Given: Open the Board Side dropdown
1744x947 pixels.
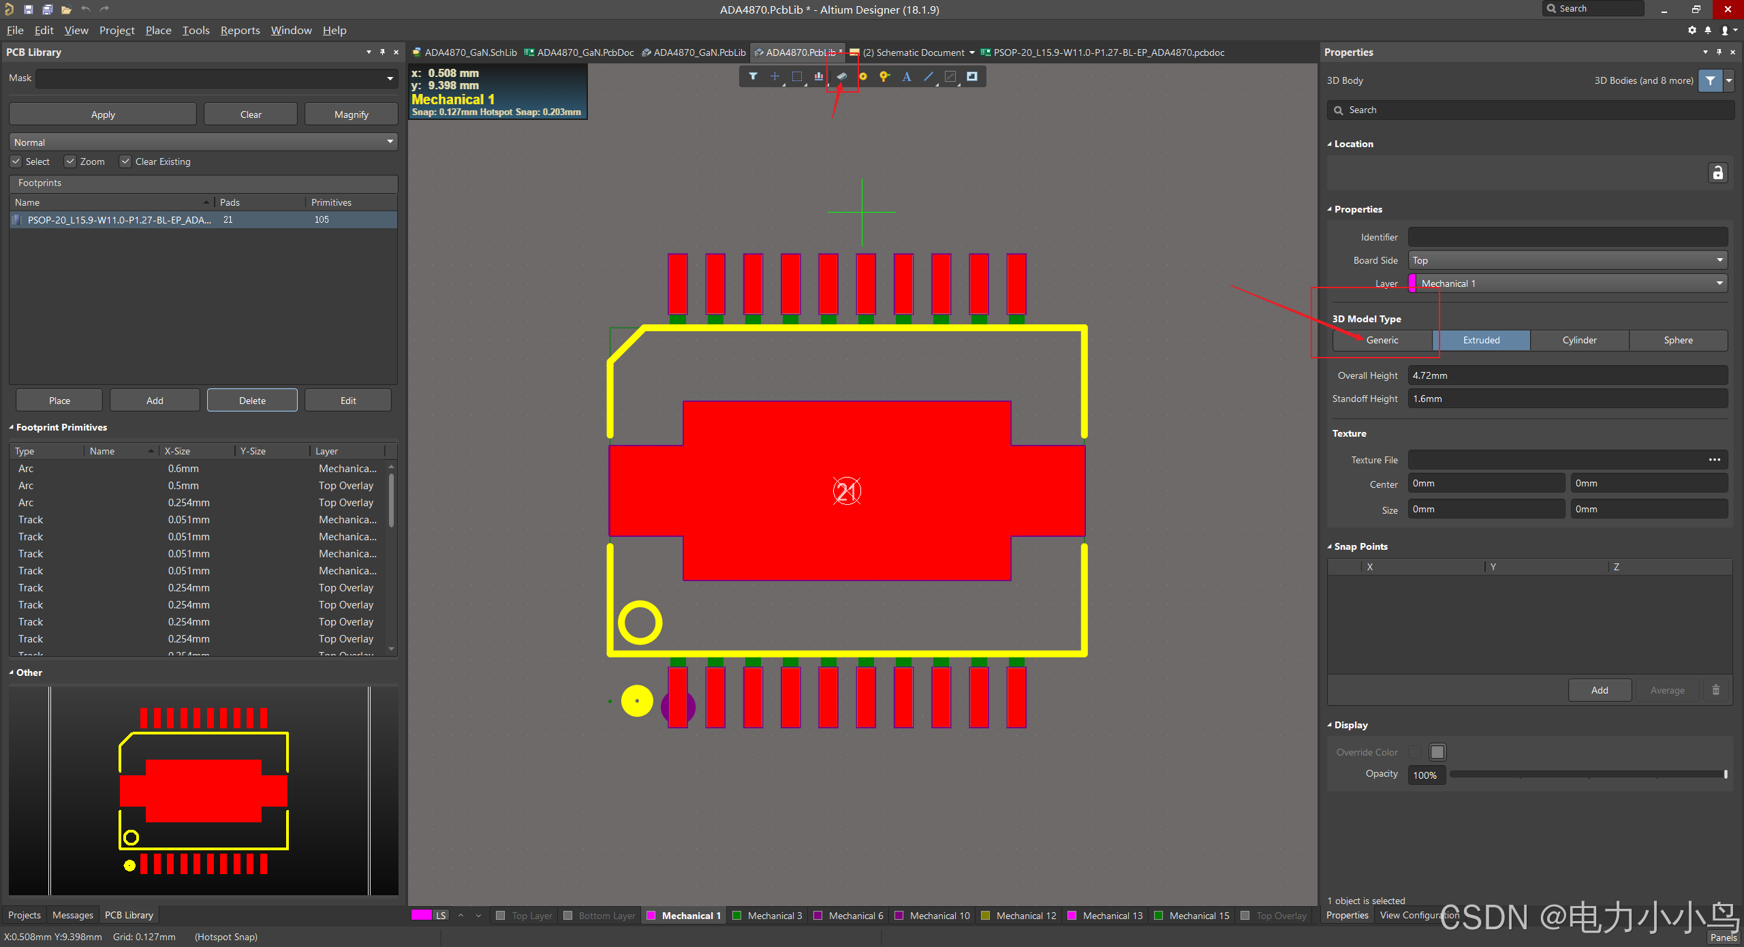Looking at the screenshot, I should tap(1719, 260).
